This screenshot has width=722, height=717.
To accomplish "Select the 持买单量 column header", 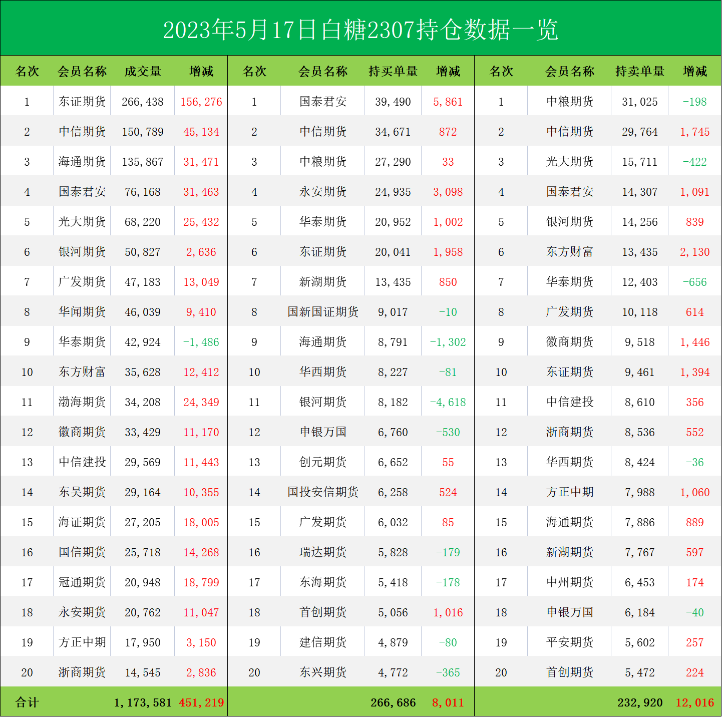I will tap(393, 71).
